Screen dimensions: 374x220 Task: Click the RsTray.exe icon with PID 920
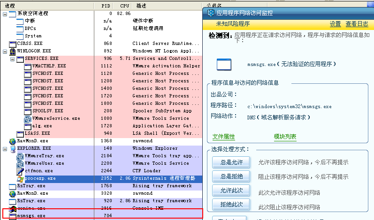point(12,201)
